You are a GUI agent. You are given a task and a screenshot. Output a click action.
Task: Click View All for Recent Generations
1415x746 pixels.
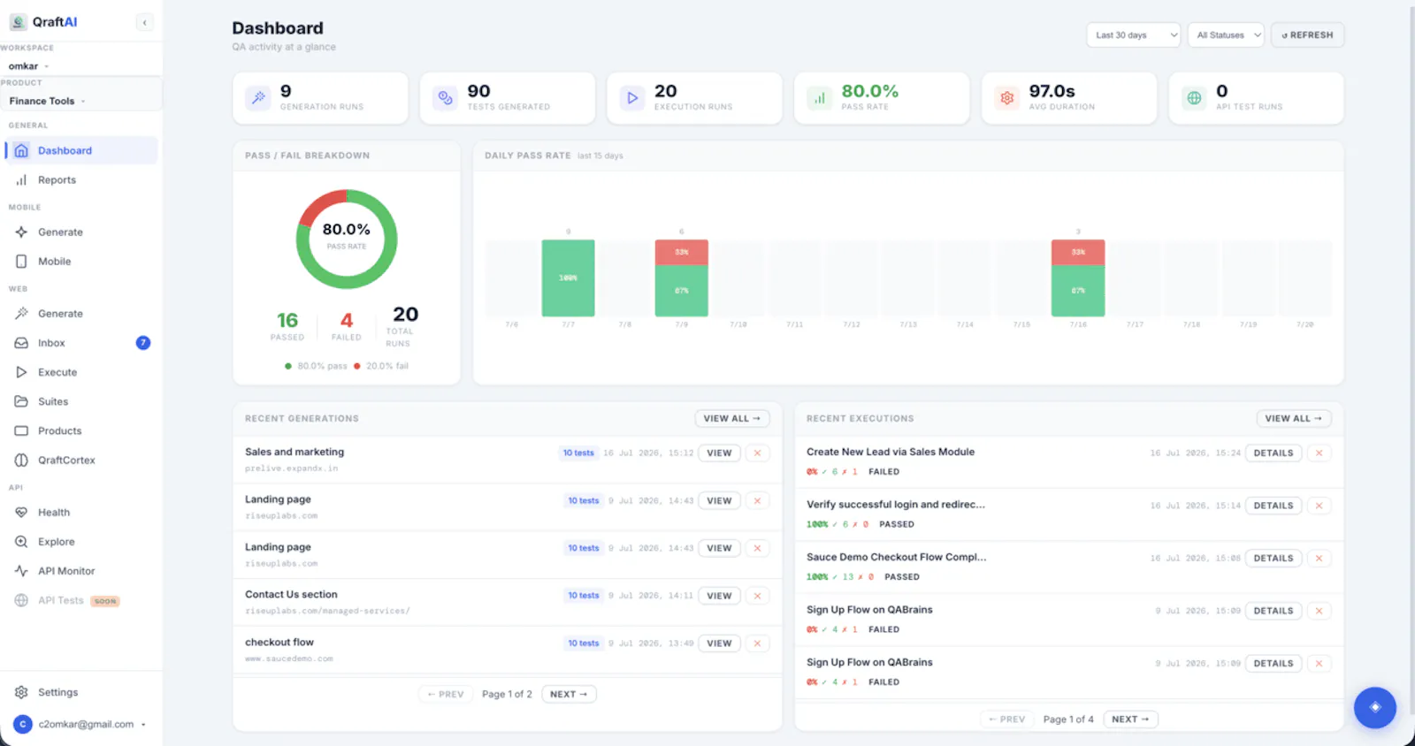coord(732,419)
